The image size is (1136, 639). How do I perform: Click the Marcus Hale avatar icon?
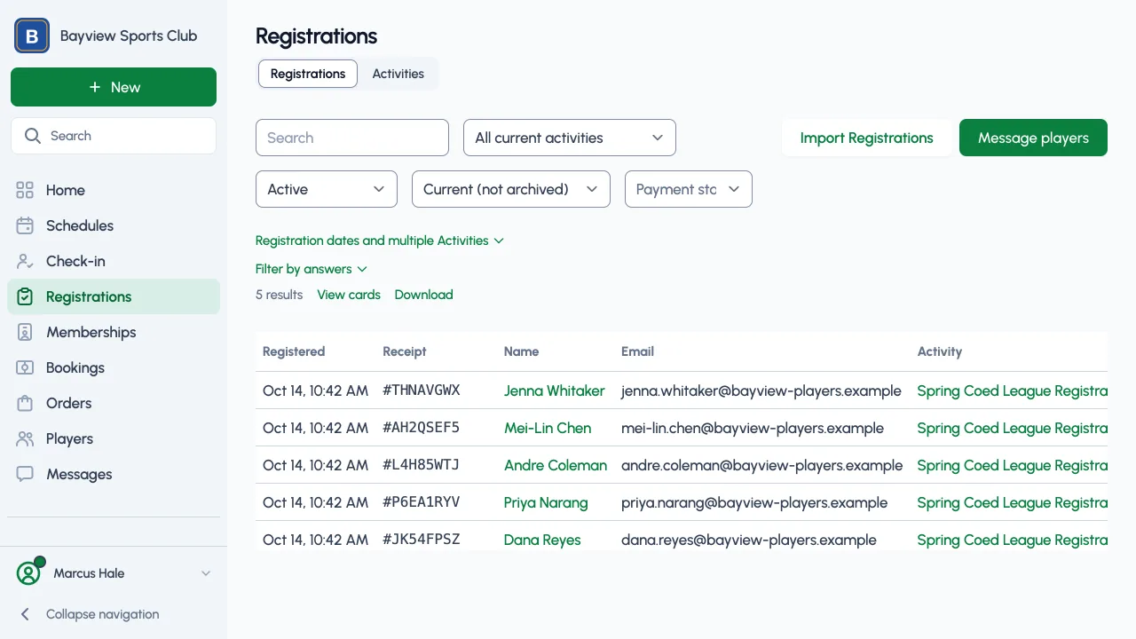tap(29, 572)
